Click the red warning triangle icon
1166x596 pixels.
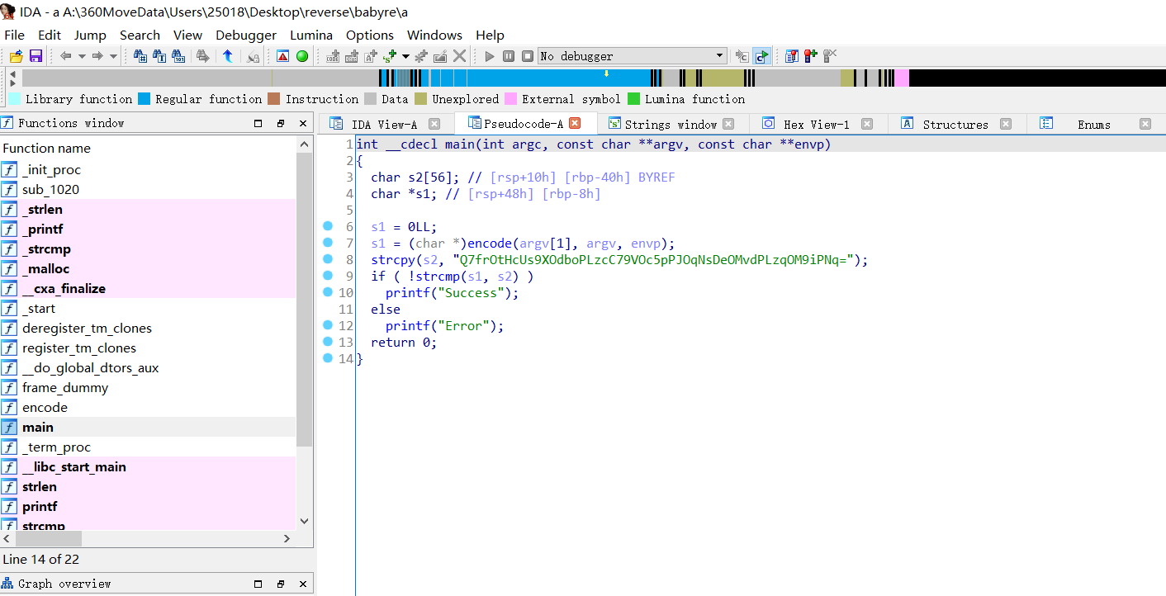(x=282, y=56)
